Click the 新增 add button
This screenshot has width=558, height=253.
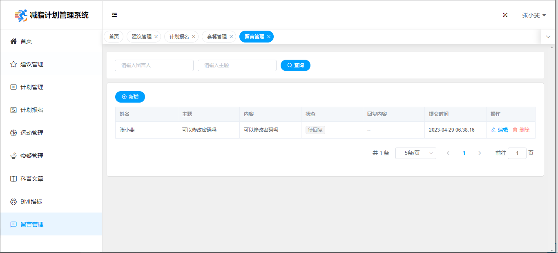point(130,97)
